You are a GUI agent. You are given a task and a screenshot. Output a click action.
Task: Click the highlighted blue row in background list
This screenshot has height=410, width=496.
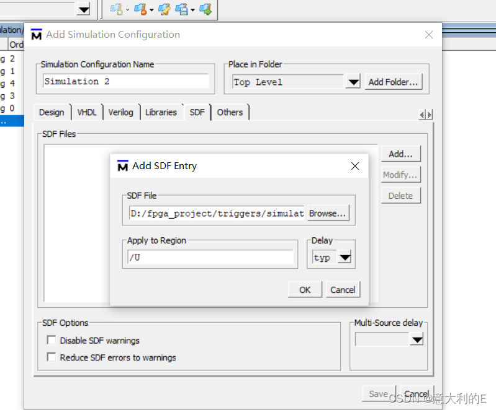12,121
